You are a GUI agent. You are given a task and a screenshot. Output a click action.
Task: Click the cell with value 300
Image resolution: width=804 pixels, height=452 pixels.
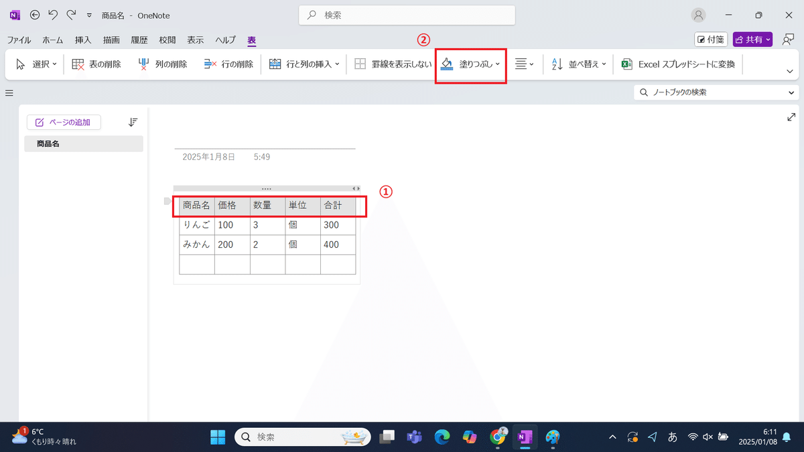pyautogui.click(x=338, y=225)
